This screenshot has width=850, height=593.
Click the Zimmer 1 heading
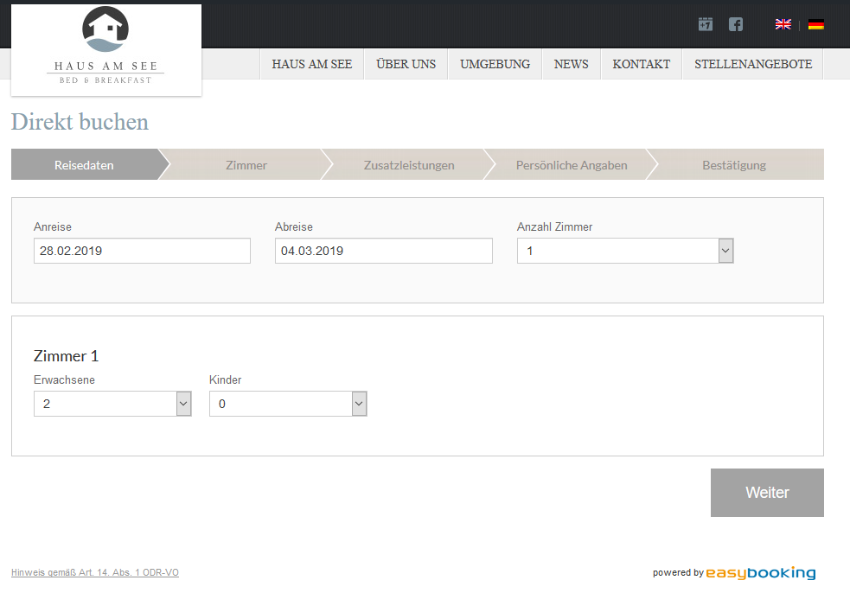66,356
